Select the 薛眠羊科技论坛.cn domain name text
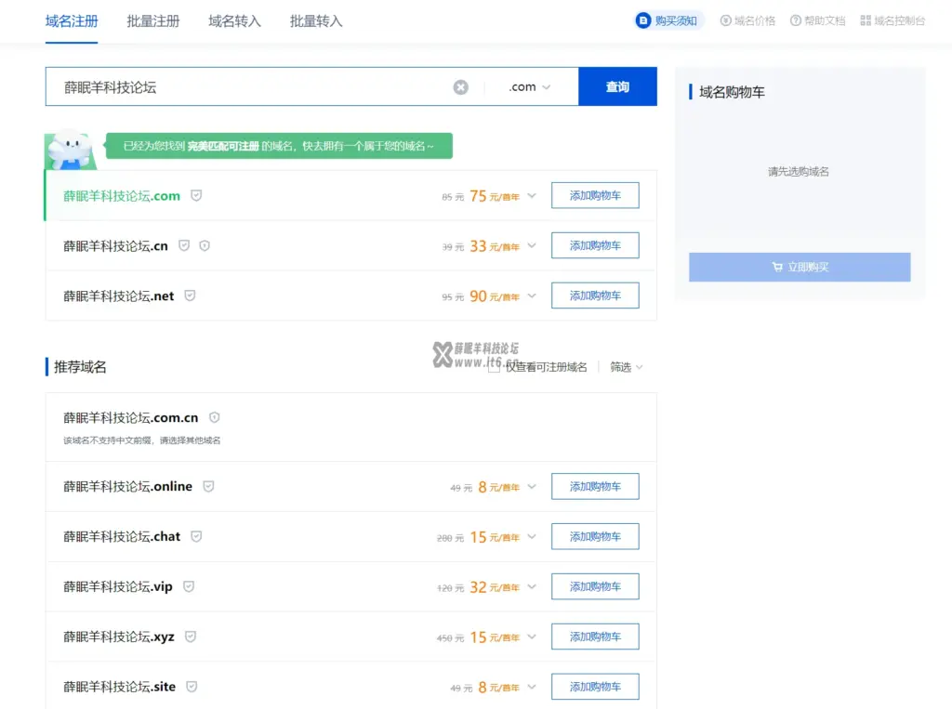952x709 pixels. click(x=115, y=246)
